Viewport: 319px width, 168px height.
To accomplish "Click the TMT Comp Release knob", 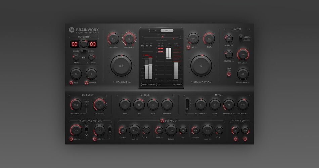I will 91,58.
